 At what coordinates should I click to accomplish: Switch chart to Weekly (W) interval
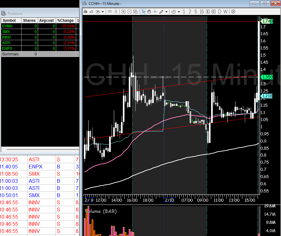tap(225, 12)
